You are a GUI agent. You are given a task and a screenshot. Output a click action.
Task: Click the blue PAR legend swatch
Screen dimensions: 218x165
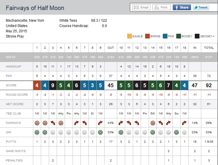(165, 36)
